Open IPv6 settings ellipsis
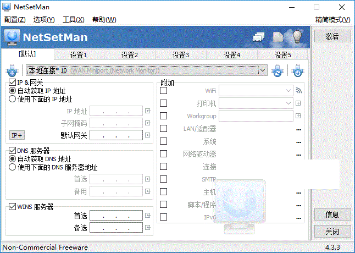The width and height of the screenshot is (355, 253). tap(298, 218)
